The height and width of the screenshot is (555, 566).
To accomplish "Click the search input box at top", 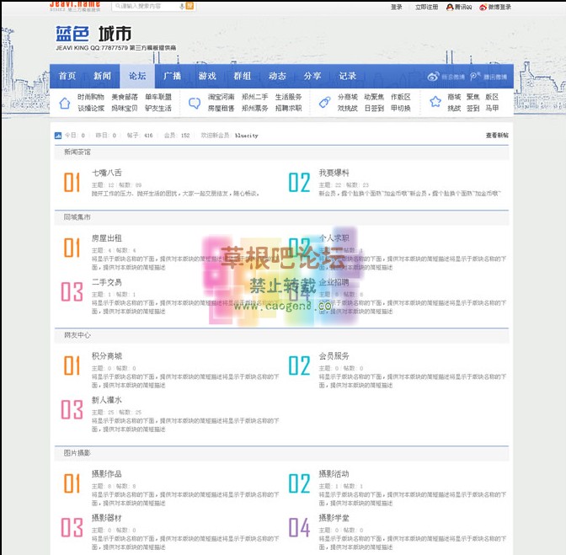I will point(147,6).
